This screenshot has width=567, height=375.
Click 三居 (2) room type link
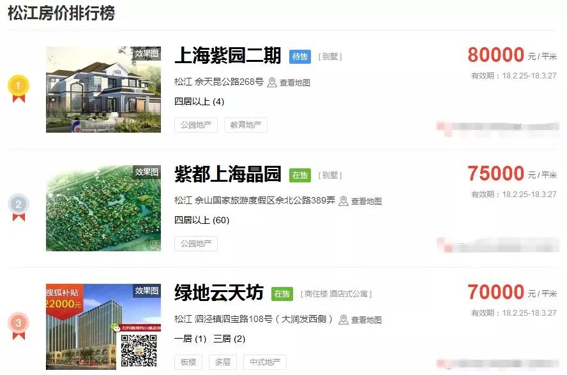(x=229, y=339)
